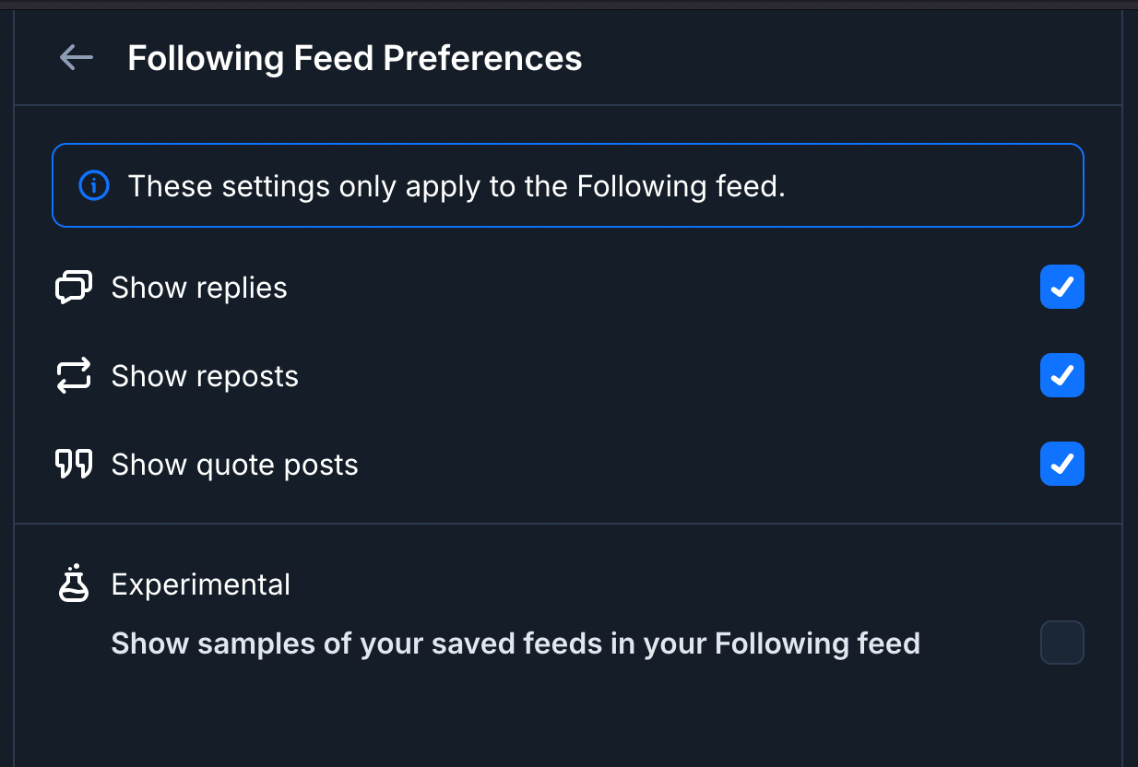Click the Experimental flask icon
The image size is (1138, 767).
tap(74, 584)
